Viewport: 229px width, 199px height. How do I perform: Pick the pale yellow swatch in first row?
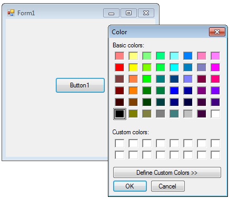coord(133,56)
